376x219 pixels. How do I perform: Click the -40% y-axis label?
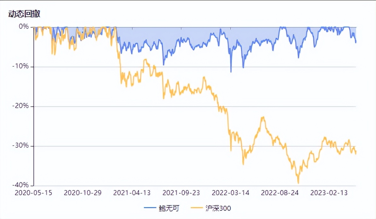point(21,185)
